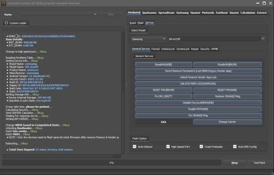Image resolution: width=274 pixels, height=175 pixels.
Task: Open the Calculation tab
Action: coord(248,13)
